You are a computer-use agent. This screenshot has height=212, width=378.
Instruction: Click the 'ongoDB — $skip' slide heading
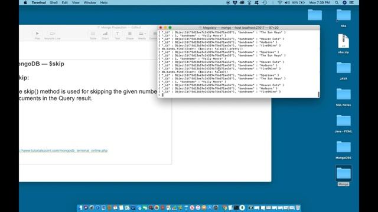(41, 64)
